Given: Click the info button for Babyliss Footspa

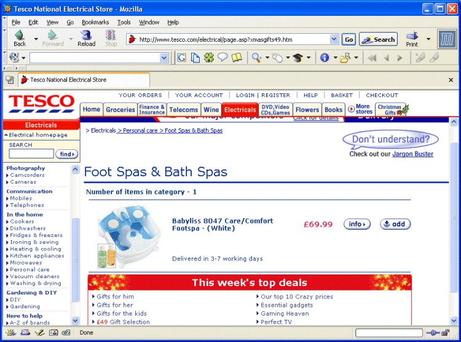Looking at the screenshot, I should click(357, 224).
